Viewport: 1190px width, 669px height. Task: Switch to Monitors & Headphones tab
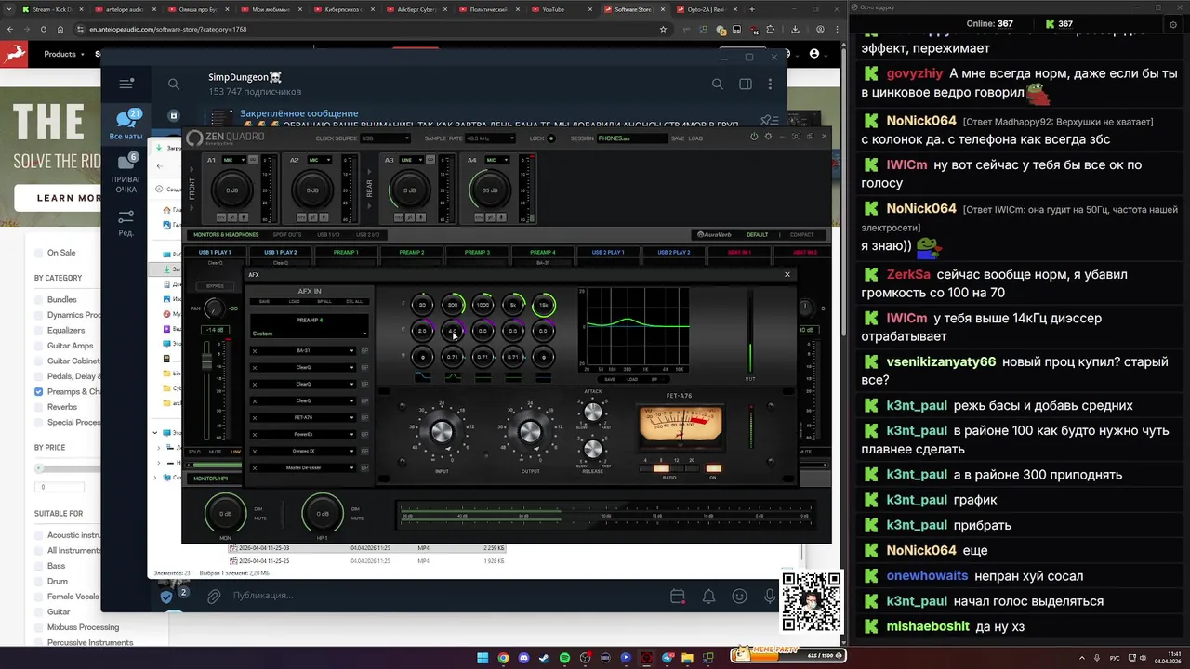[226, 235]
